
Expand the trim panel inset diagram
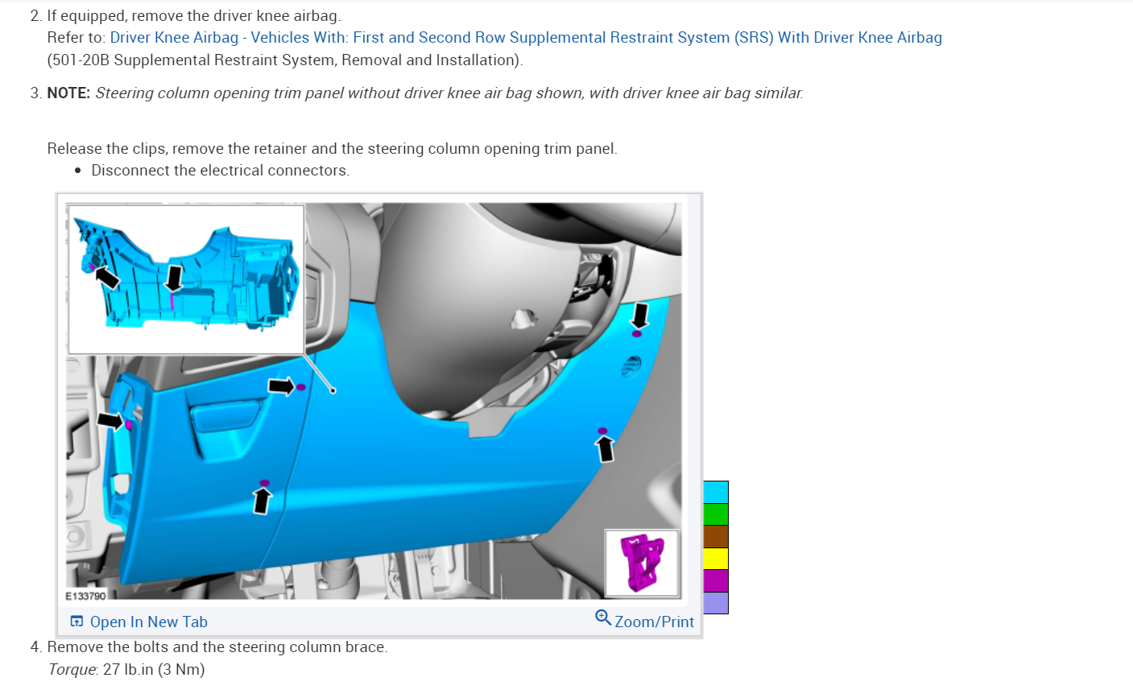(x=186, y=278)
